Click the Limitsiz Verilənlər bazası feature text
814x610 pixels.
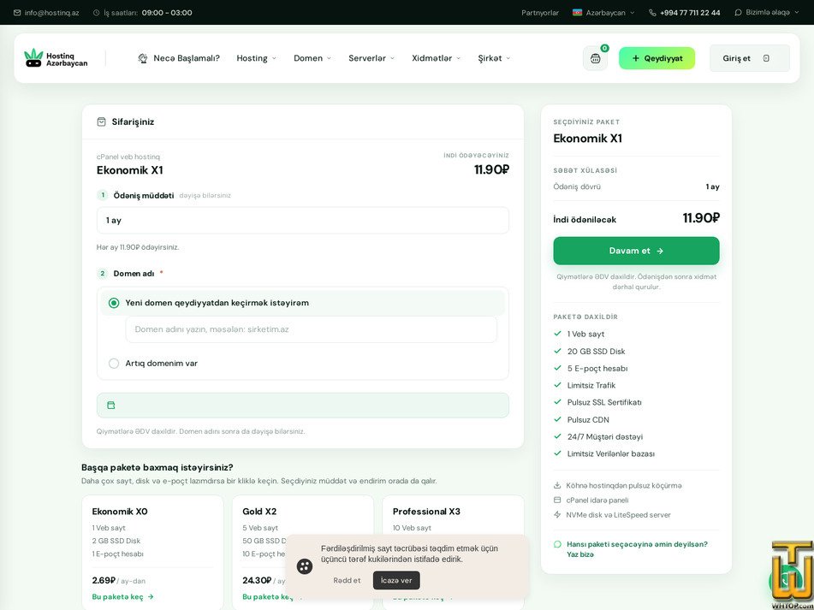610,453
